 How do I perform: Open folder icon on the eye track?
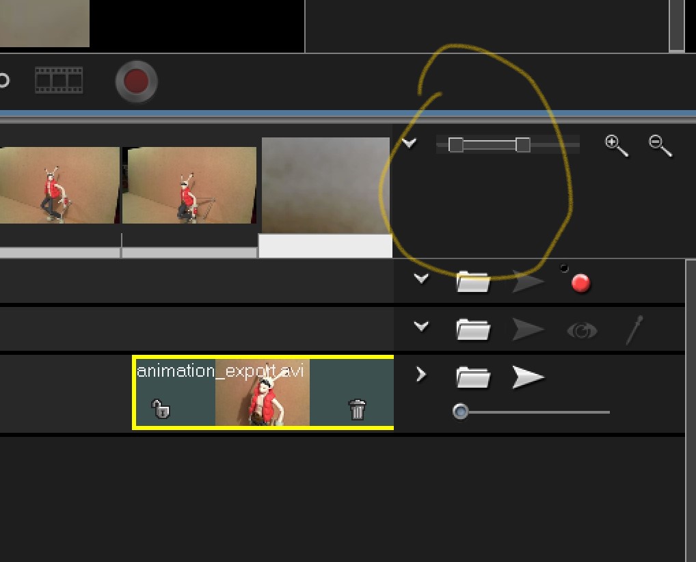coord(473,330)
